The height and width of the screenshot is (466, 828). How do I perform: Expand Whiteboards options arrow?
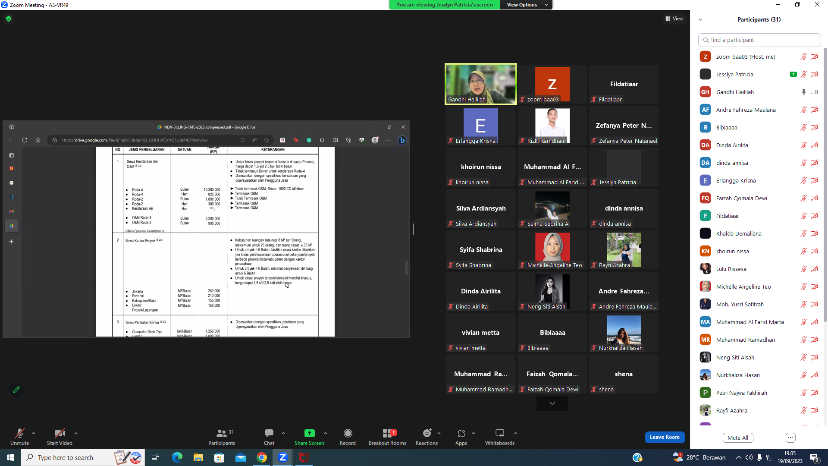tap(516, 433)
